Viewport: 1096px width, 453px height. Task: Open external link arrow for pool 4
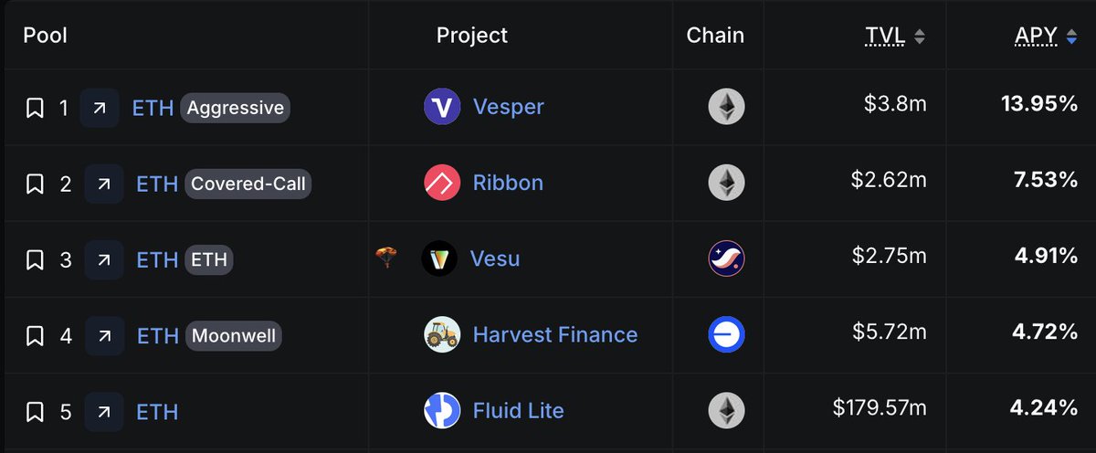point(104,335)
